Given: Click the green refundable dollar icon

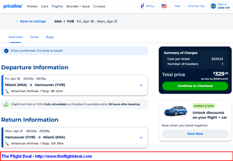Looking at the screenshot, I should point(6,104).
